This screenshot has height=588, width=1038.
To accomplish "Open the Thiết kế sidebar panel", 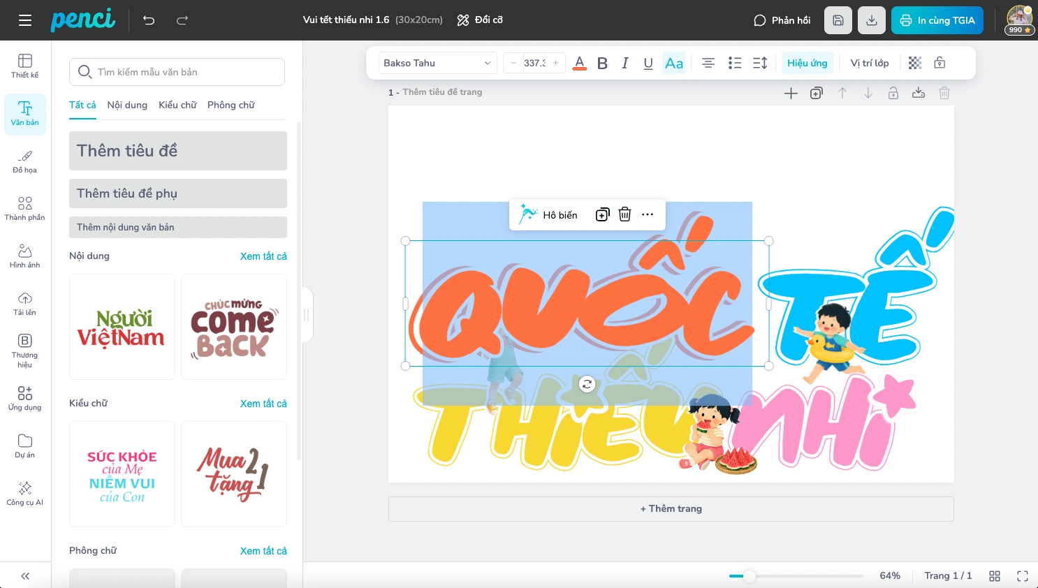I will click(25, 66).
